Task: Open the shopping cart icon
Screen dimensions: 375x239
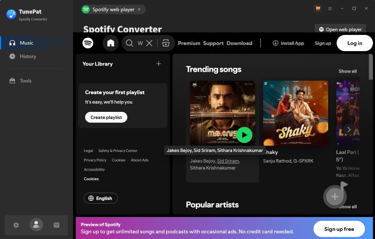Action: [x=318, y=9]
